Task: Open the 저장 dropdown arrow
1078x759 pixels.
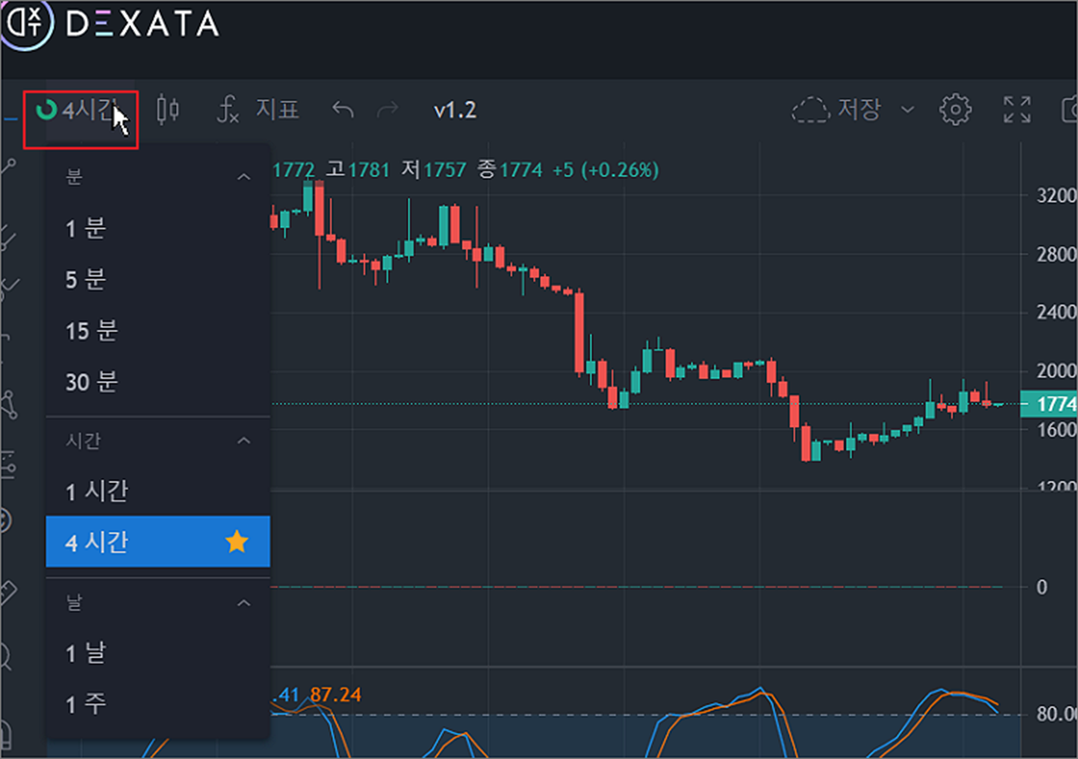Action: [x=906, y=110]
